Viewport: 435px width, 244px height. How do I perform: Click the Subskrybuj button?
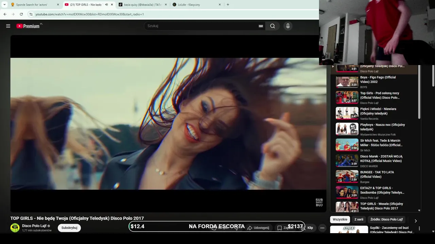pos(69,228)
